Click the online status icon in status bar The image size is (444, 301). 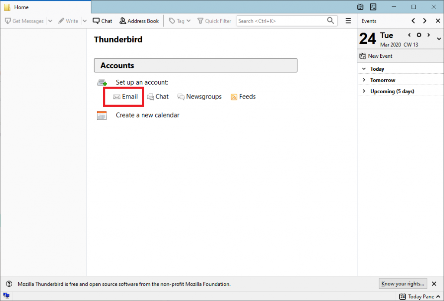click(6, 296)
